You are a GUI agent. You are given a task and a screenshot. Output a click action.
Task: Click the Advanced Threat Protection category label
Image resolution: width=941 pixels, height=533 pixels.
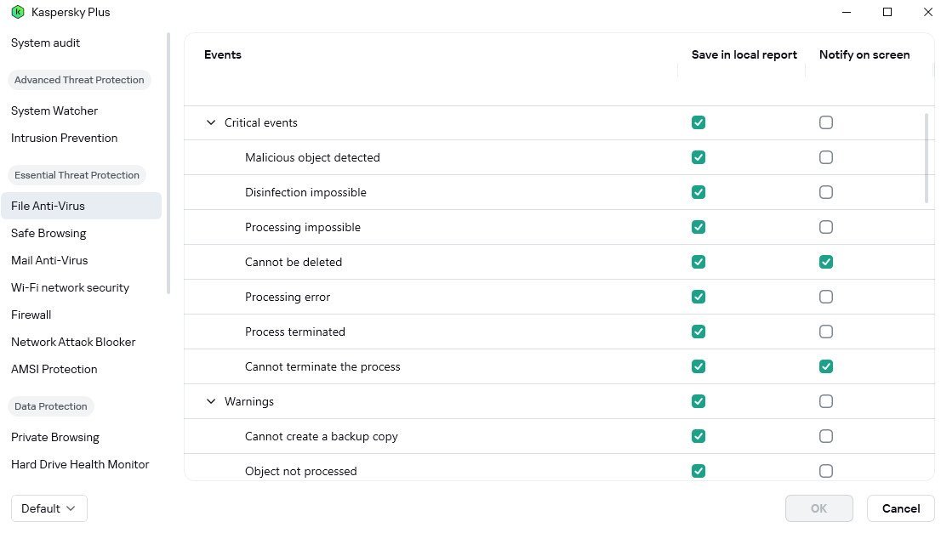tap(79, 80)
